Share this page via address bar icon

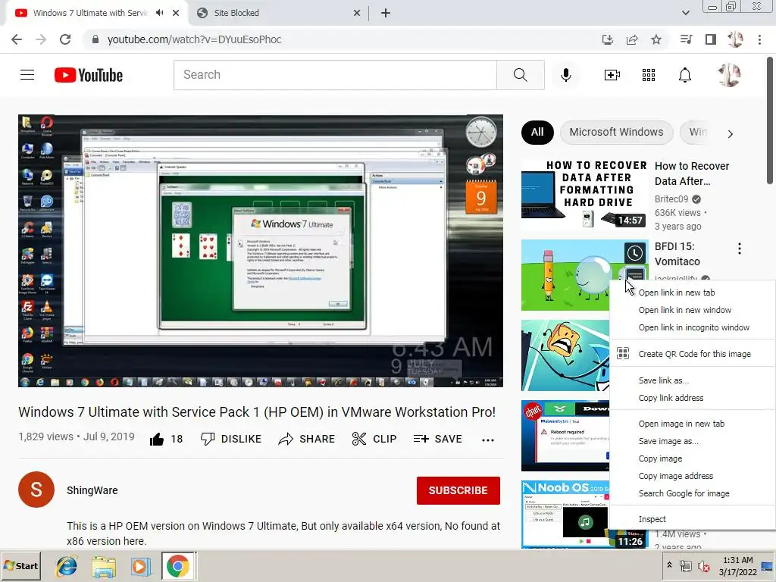pyautogui.click(x=632, y=39)
